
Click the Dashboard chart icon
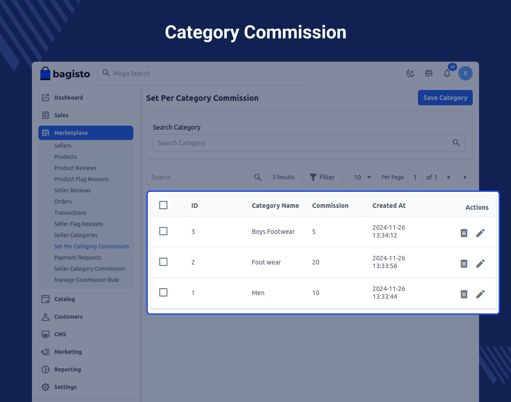click(x=45, y=98)
